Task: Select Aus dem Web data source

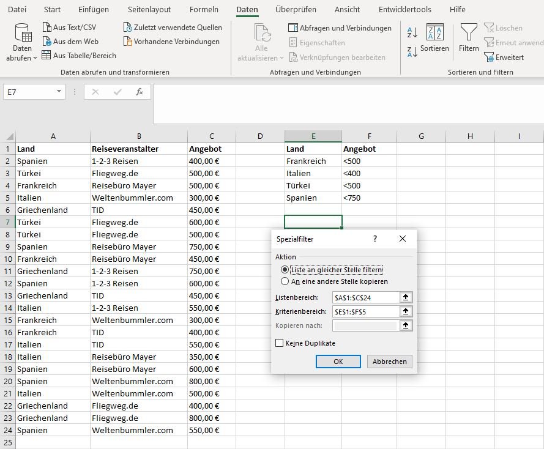Action: pos(47,42)
